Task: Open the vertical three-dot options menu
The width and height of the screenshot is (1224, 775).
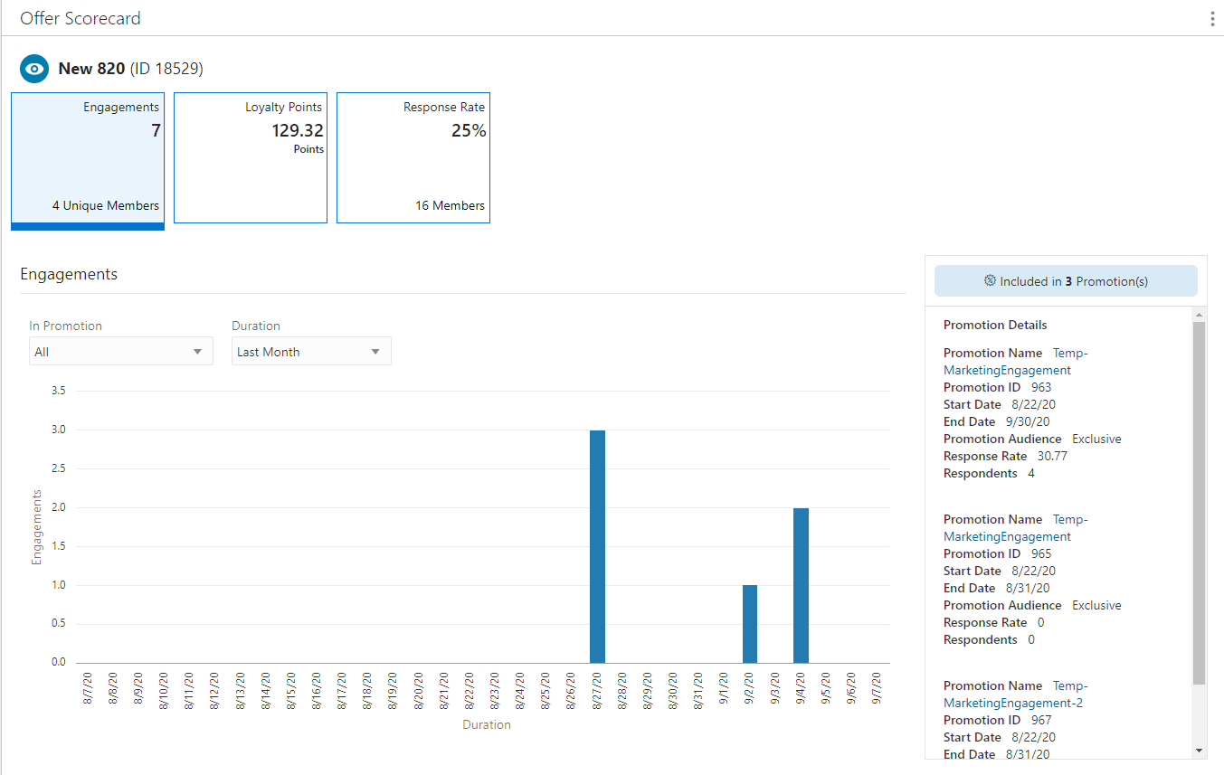Action: pyautogui.click(x=1212, y=19)
